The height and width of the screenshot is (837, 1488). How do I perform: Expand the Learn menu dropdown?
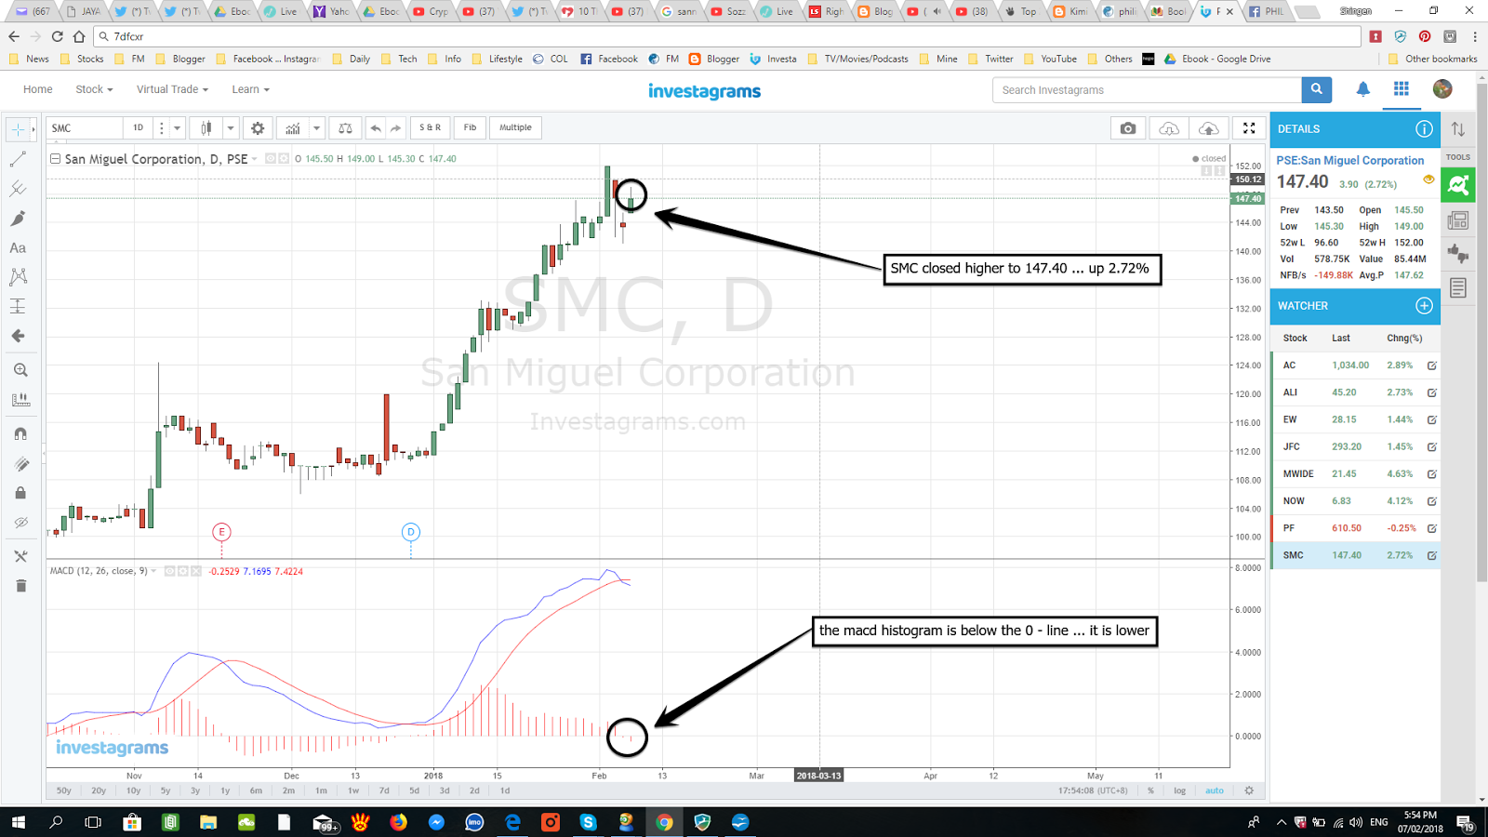250,89
